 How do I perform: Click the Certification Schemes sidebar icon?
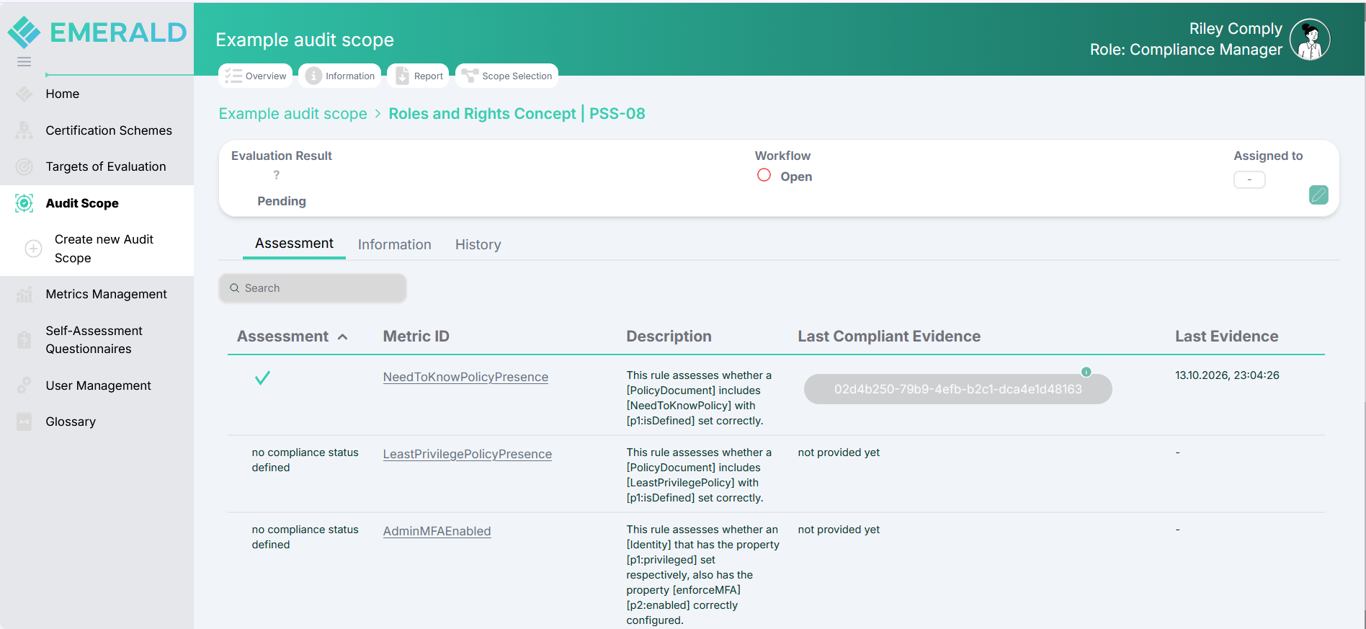[x=24, y=130]
